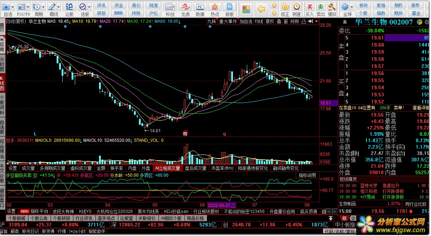Select the AI立桩成交量 tab
Image resolution: width=431 pixels, height=236 pixels.
167,168
